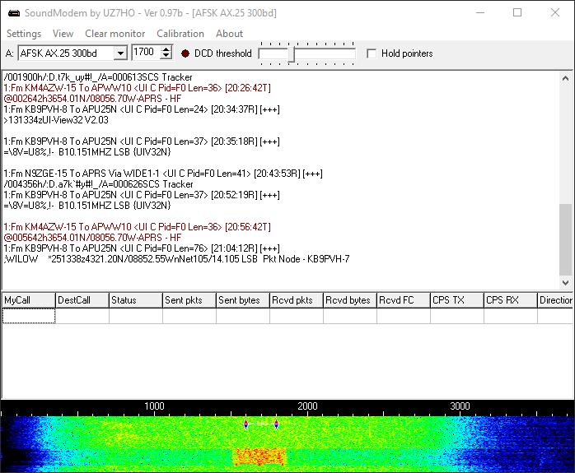
Task: Open the View menu
Action: 63,34
